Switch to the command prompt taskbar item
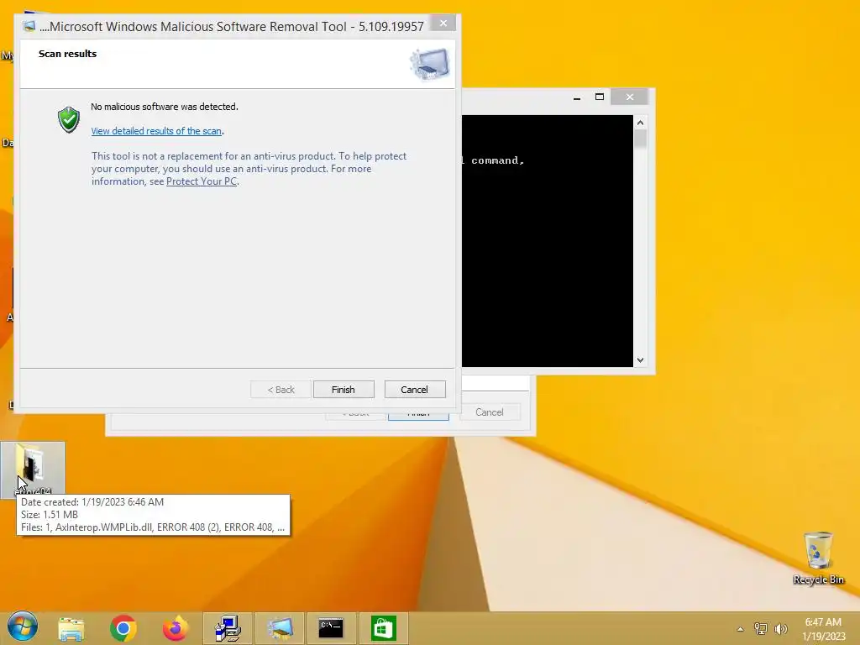 point(331,628)
